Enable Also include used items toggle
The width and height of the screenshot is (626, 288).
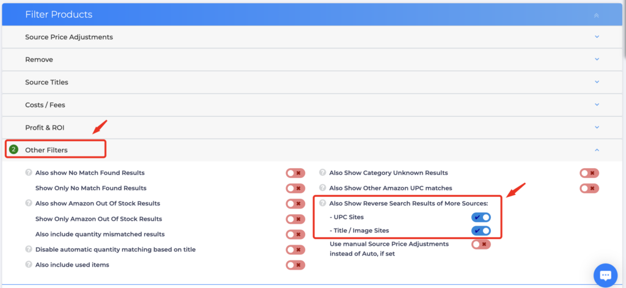pos(295,265)
